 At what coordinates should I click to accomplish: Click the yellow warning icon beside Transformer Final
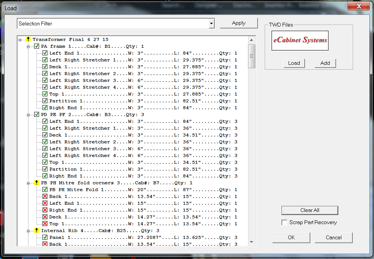pyautogui.click(x=28, y=39)
